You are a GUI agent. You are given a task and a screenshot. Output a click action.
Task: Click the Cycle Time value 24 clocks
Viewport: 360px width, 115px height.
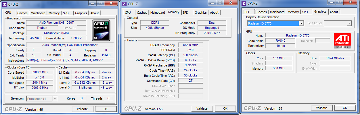pos(190,70)
